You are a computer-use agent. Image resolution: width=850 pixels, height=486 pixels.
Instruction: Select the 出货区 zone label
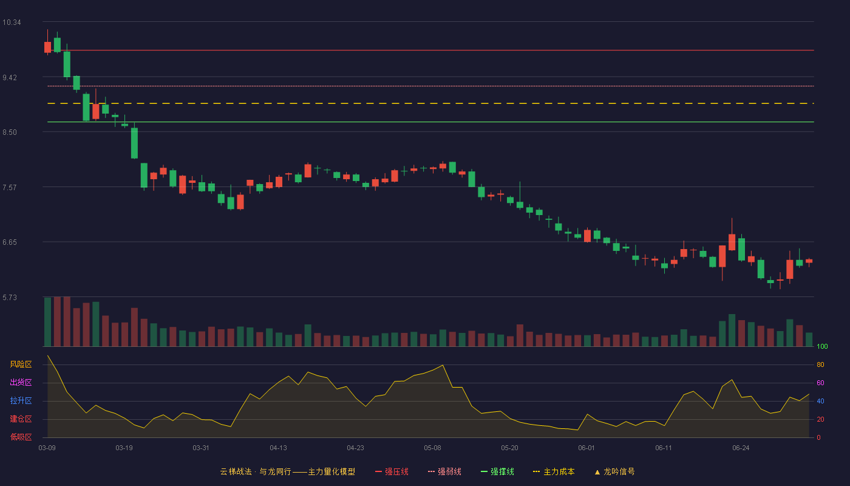click(21, 383)
